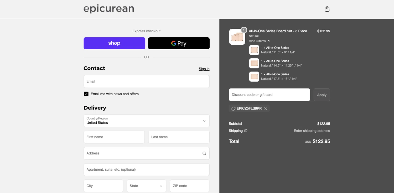Pay with Google Pay express button

click(x=179, y=43)
